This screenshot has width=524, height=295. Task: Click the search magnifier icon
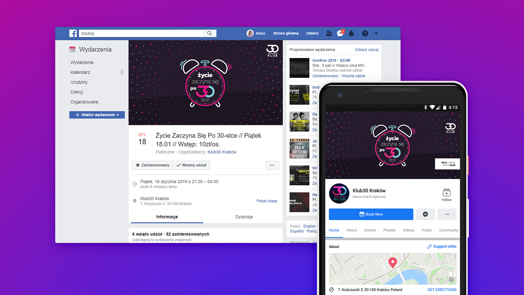[209, 33]
